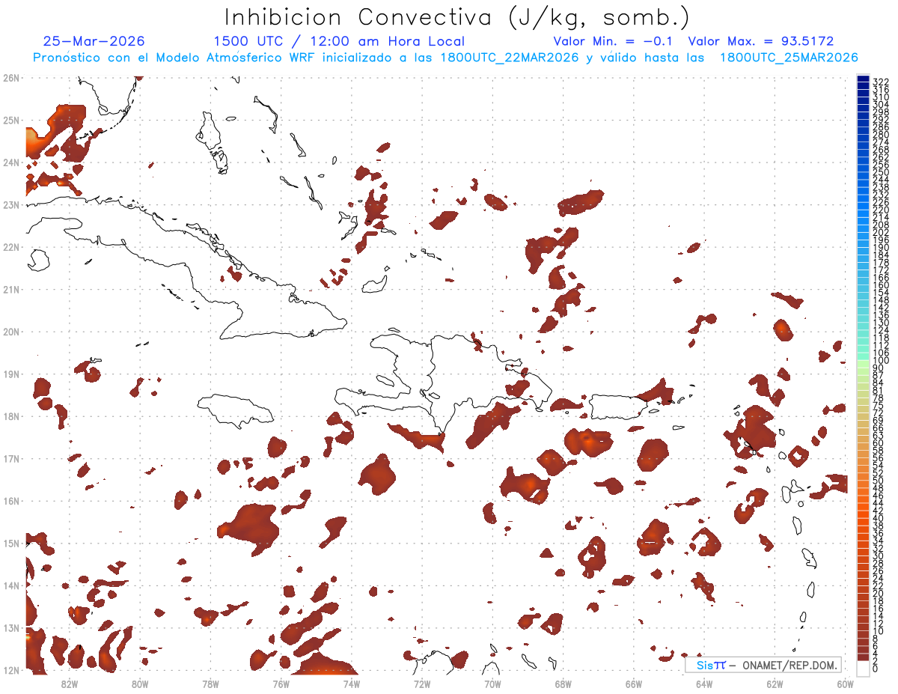Select the Valor Max. 93.5172 text
Viewport: 898px width, 694px height.
coord(760,41)
